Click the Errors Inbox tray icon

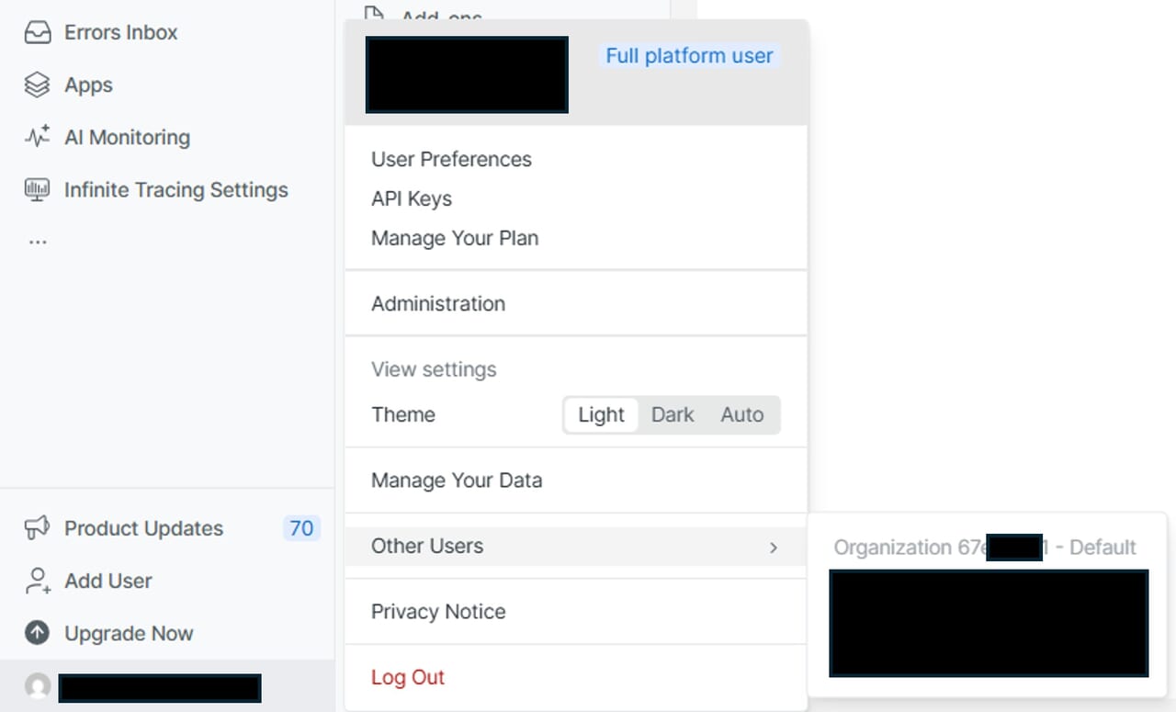click(x=38, y=33)
